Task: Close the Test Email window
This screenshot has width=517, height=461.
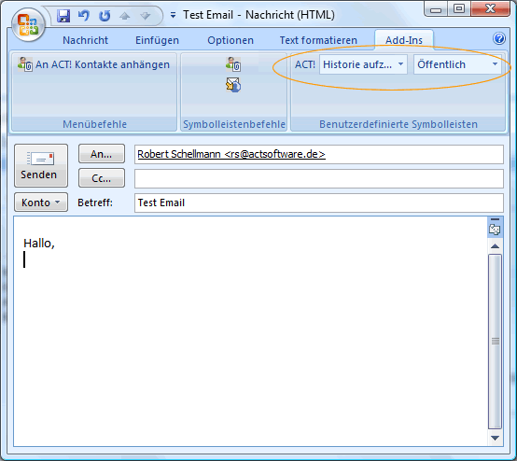Action: [x=491, y=9]
